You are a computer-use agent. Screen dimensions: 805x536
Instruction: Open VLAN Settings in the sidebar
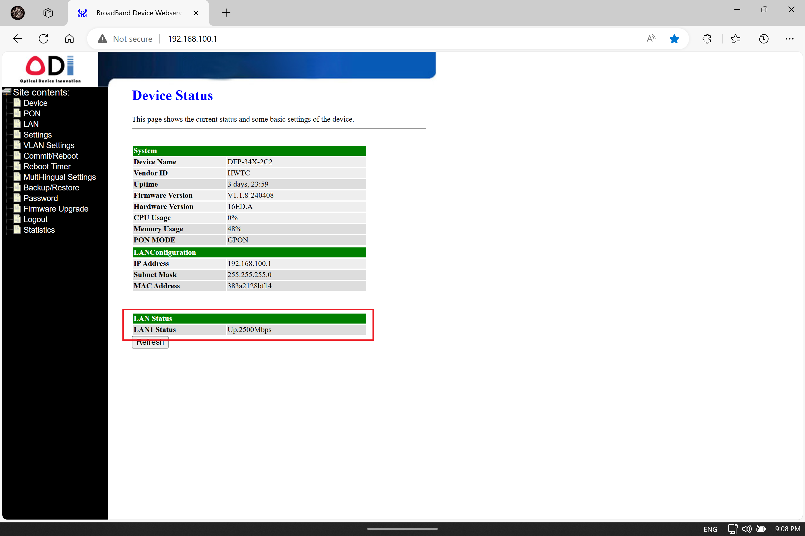tap(49, 145)
